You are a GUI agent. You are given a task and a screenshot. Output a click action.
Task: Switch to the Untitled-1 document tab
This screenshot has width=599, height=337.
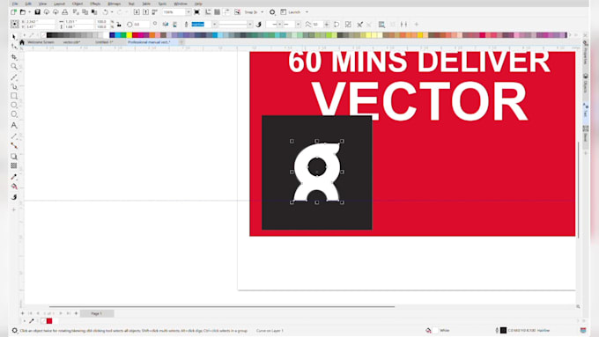coord(104,42)
